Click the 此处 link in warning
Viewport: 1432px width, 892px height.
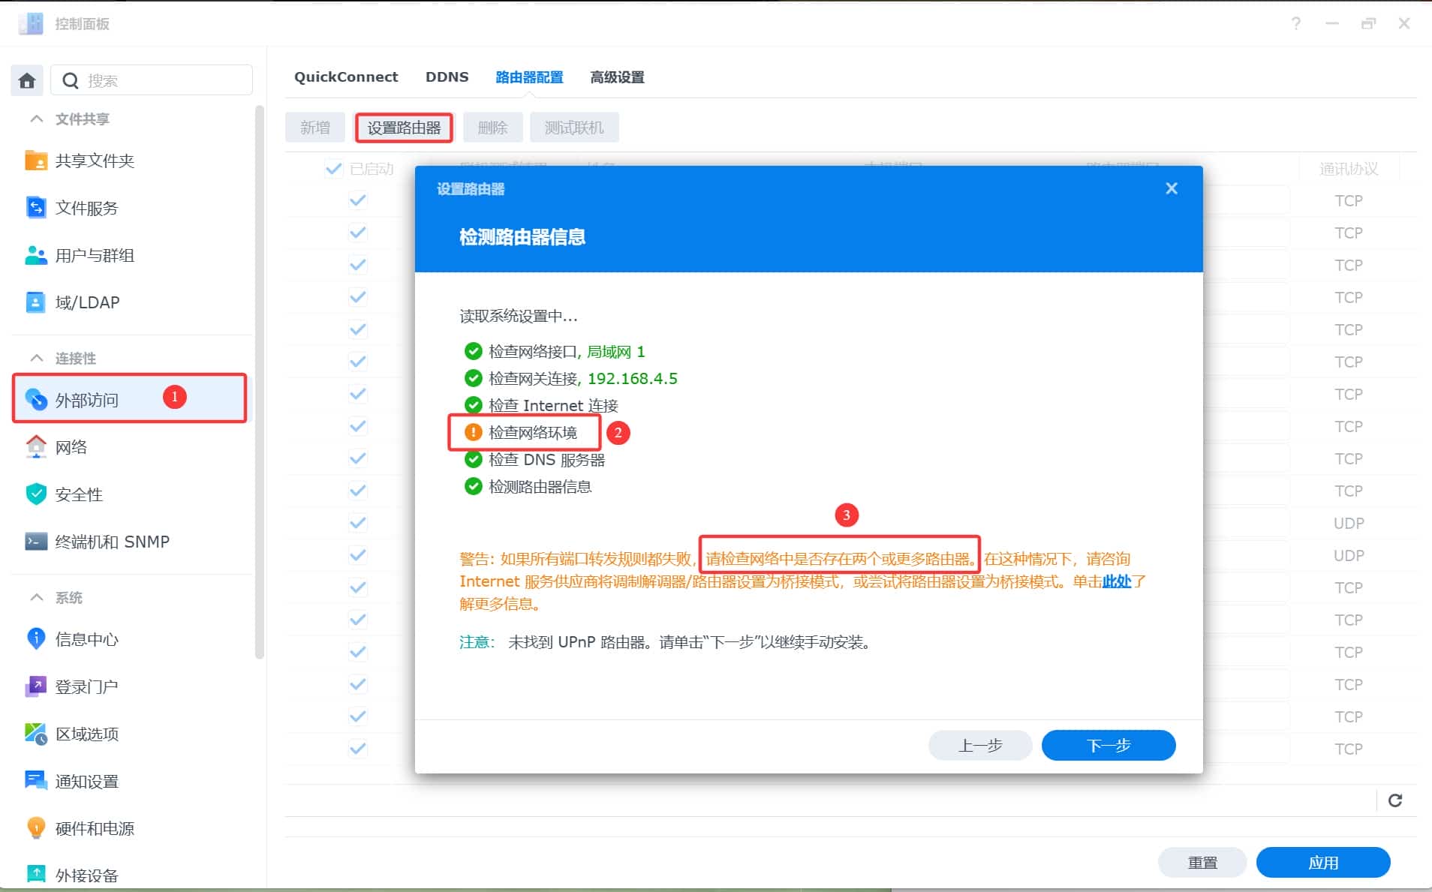1116,581
